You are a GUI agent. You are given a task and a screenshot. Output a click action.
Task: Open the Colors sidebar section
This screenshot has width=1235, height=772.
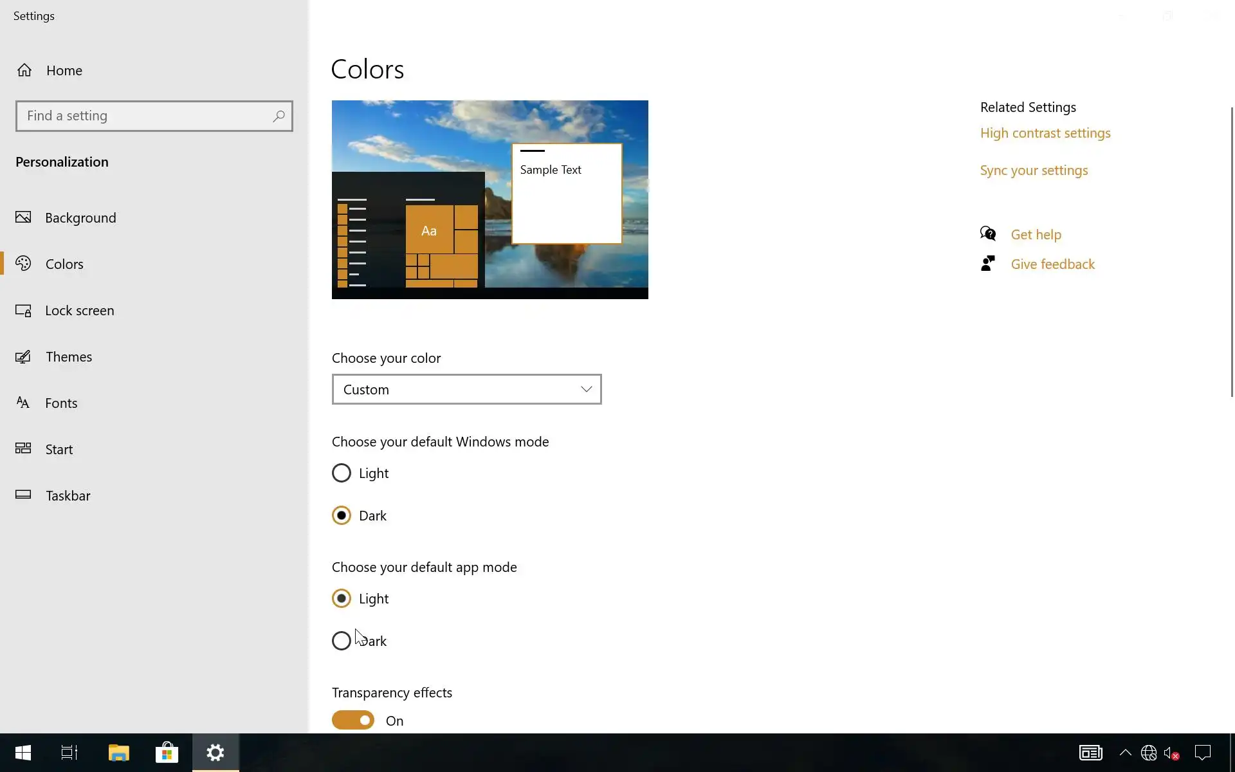(64, 264)
